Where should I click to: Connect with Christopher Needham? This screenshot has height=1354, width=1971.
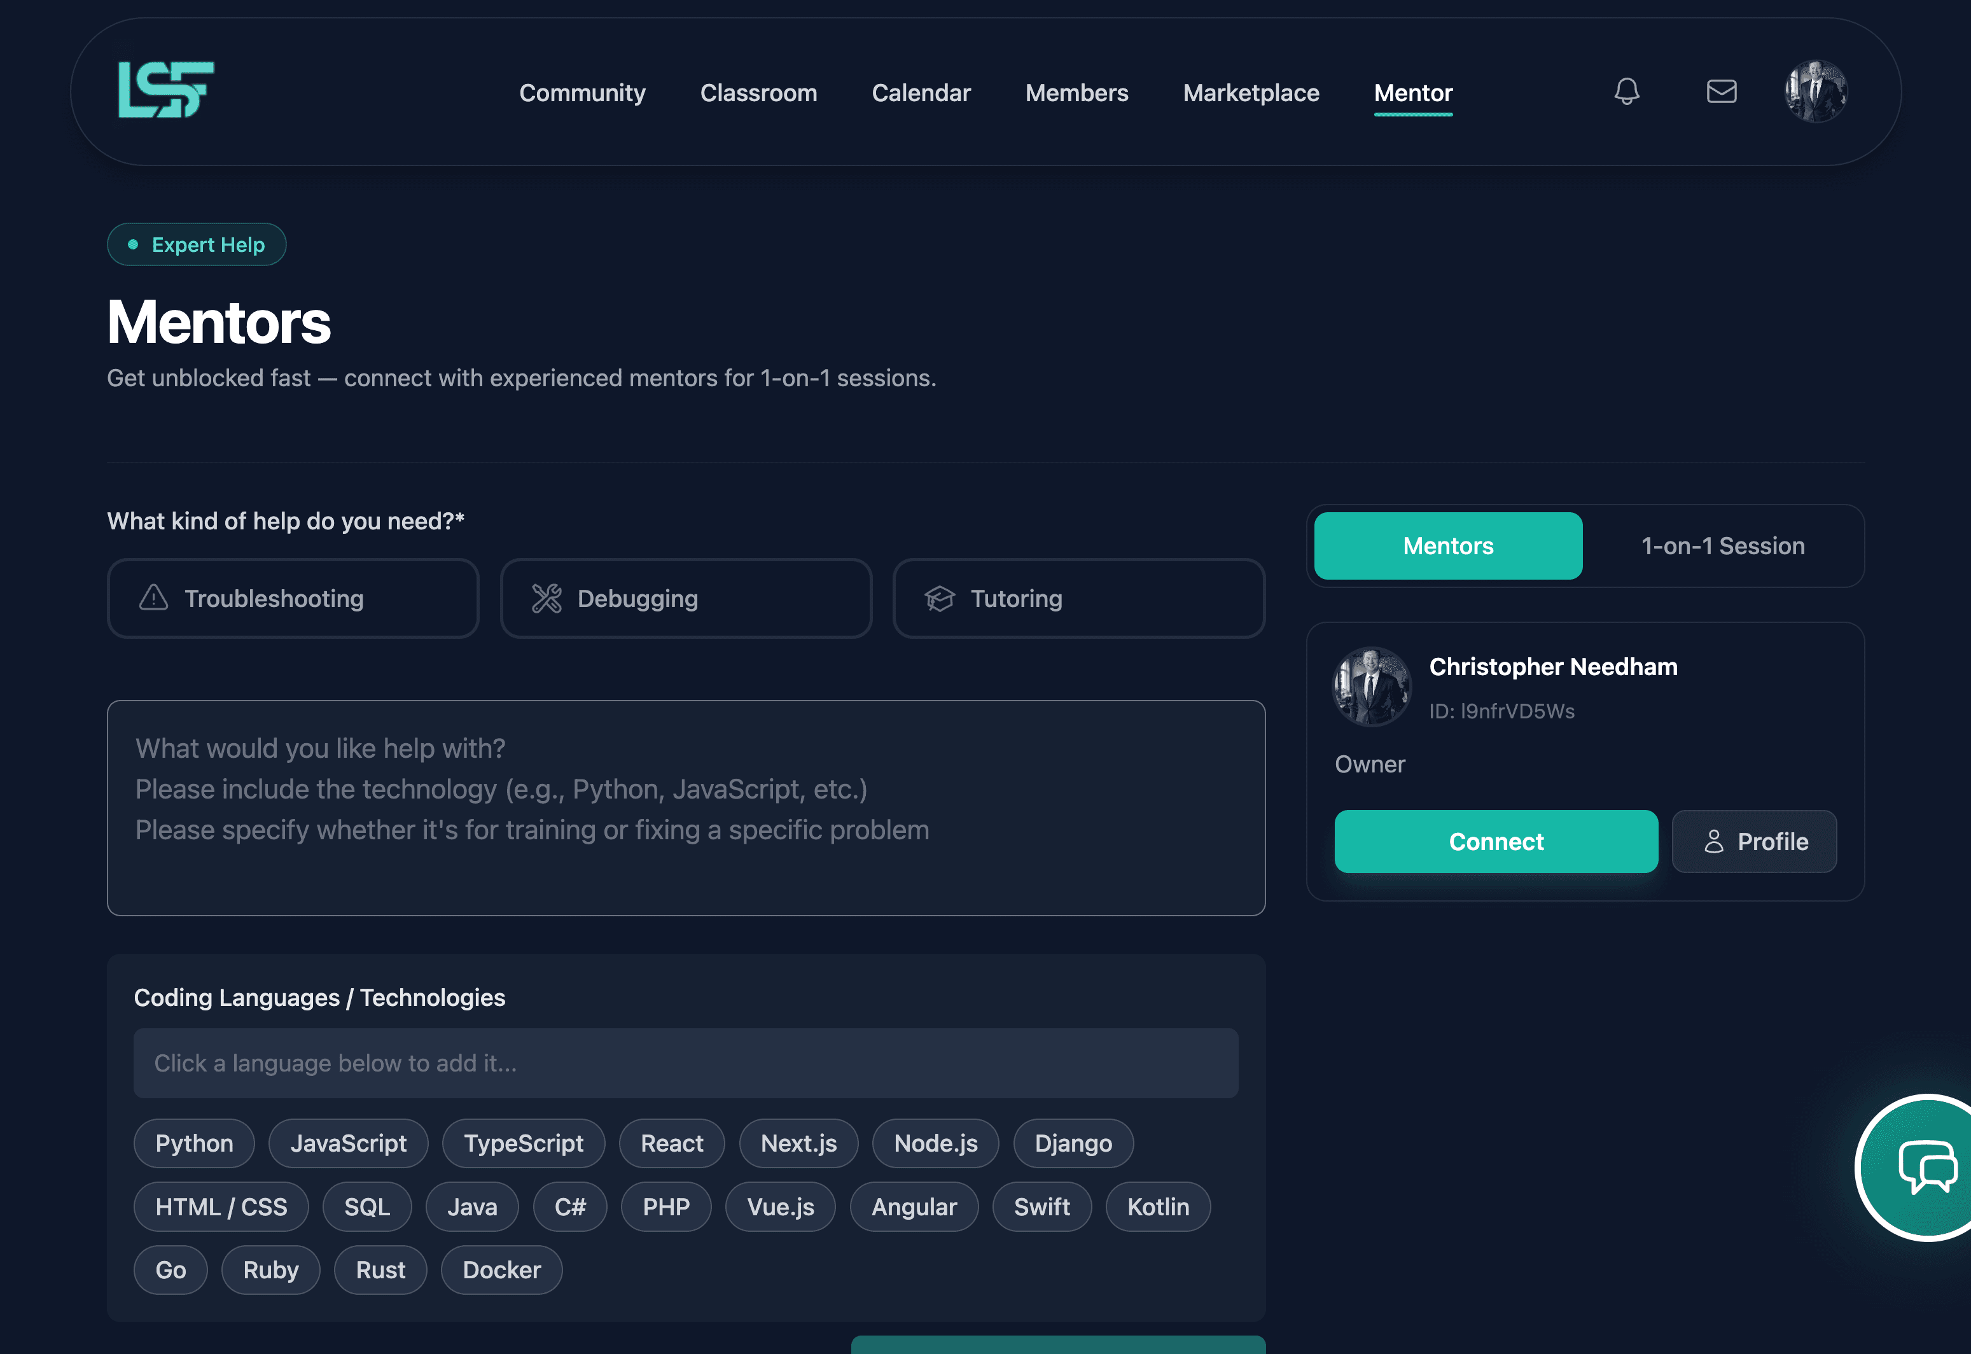click(x=1495, y=842)
